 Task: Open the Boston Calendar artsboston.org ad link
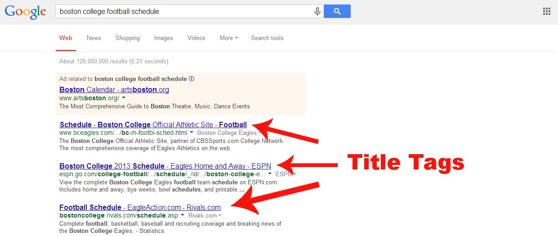click(114, 89)
